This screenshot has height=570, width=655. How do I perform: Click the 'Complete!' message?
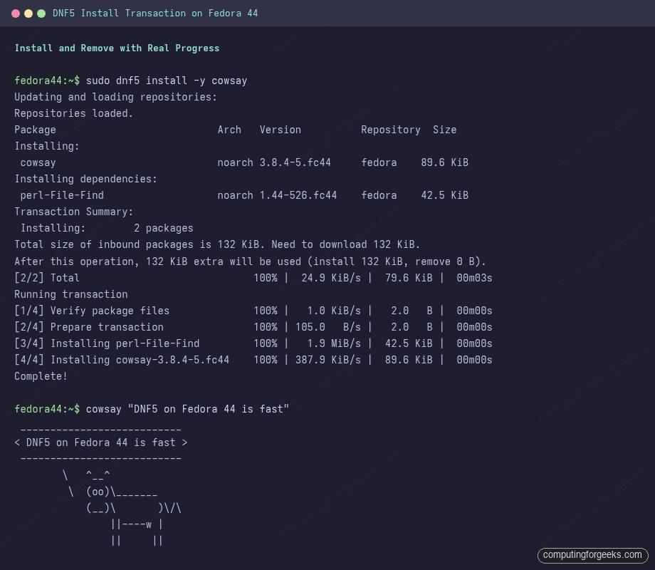(41, 376)
